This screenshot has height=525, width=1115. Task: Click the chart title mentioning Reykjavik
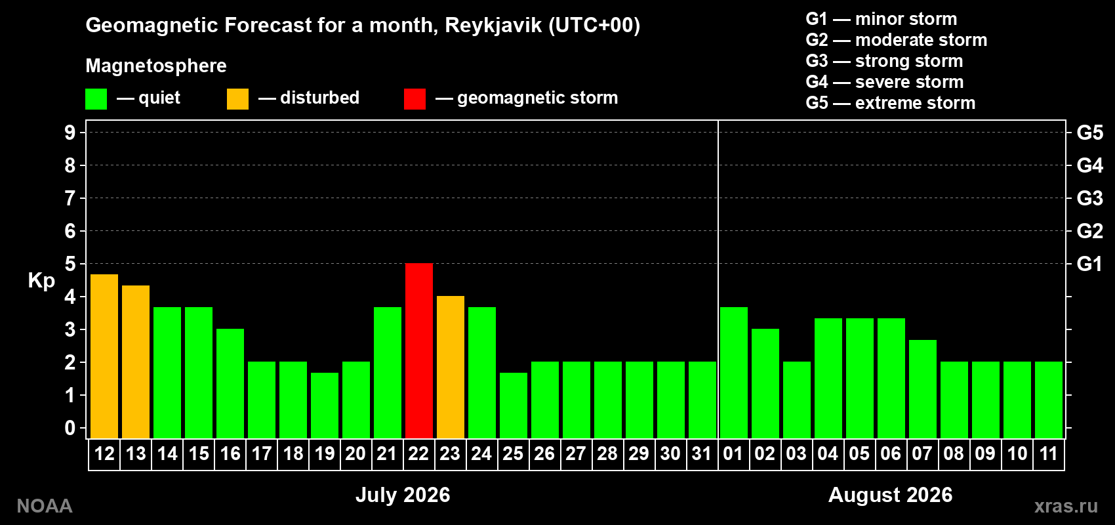coord(363,26)
